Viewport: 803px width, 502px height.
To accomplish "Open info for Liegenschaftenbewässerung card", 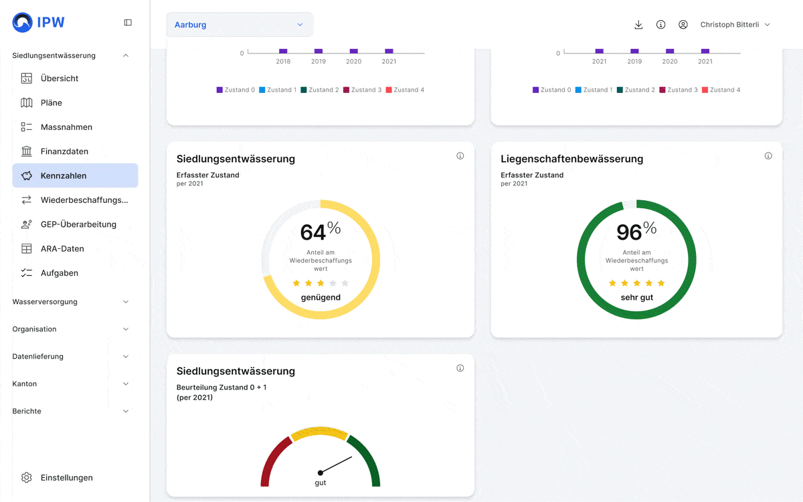I will coord(768,156).
